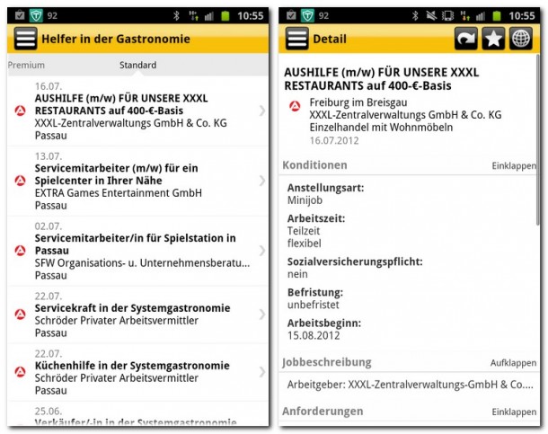Viewport: 548px width, 434px height.
Task: Tap chevron on Servicekraft in der Systemgastronomie
Action: (x=261, y=314)
